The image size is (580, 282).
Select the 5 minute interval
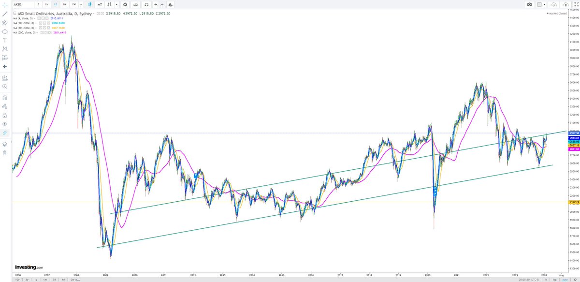coord(38,4)
